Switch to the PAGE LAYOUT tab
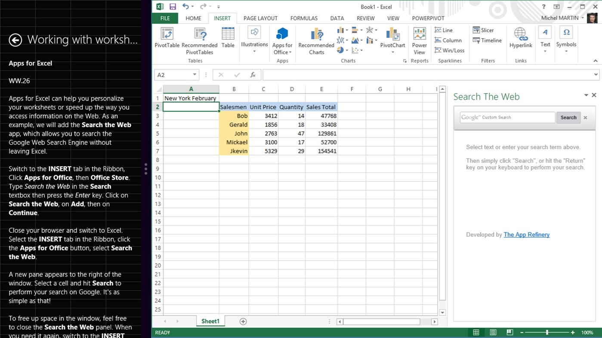 click(260, 18)
